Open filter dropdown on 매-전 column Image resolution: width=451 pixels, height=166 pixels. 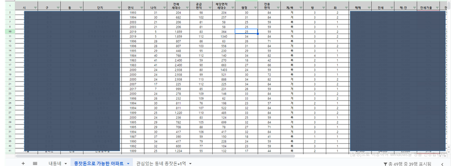tap(414, 8)
